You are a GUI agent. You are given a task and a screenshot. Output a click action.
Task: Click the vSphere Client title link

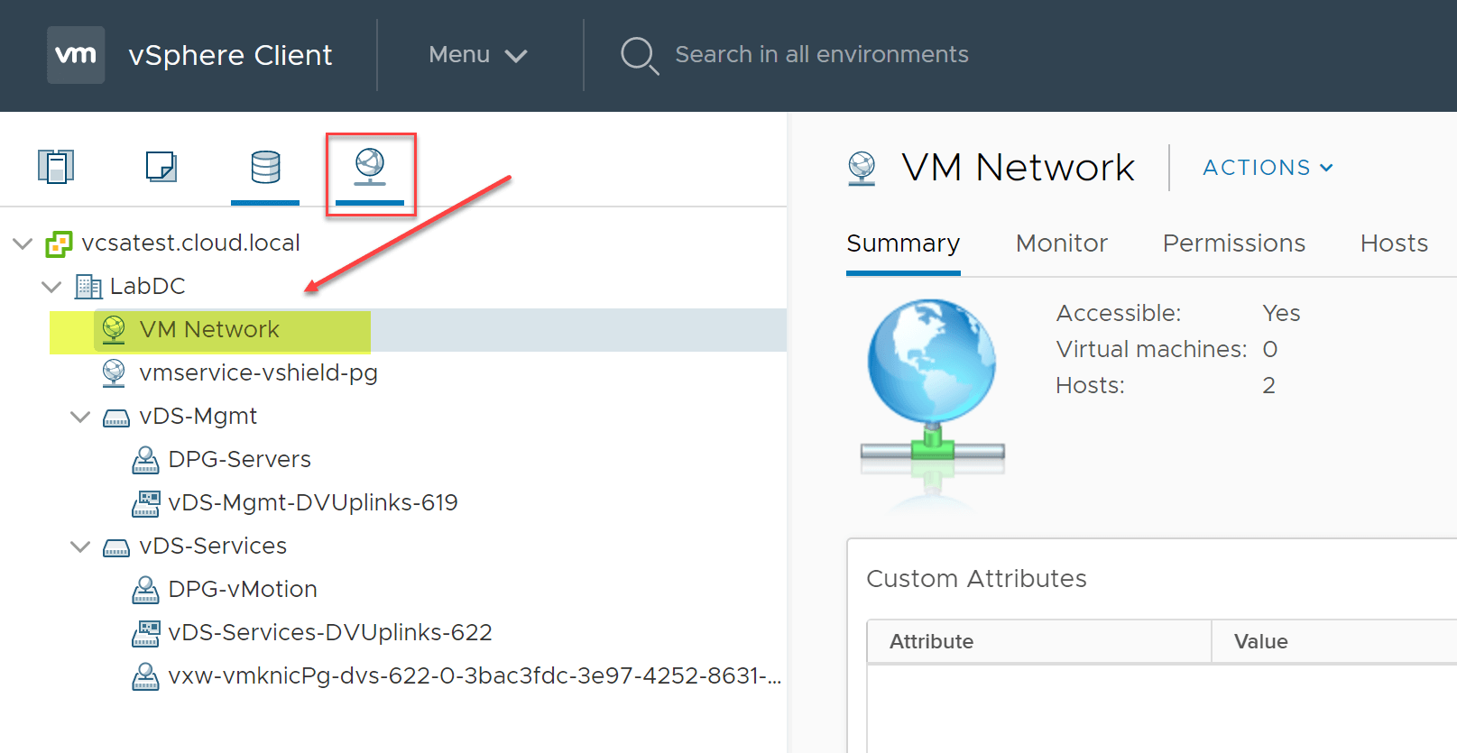click(x=230, y=55)
